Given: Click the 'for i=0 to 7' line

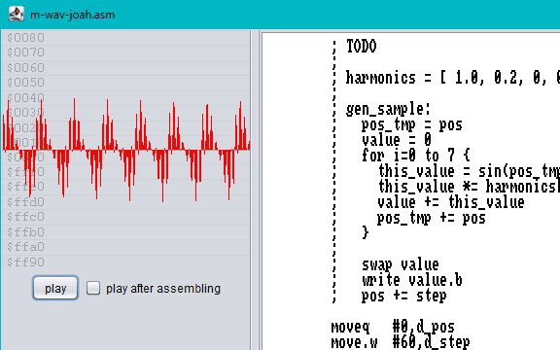Looking at the screenshot, I should tap(416, 156).
